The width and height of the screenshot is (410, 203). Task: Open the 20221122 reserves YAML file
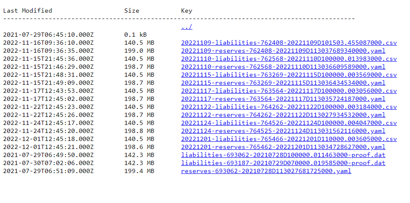pos(283,115)
